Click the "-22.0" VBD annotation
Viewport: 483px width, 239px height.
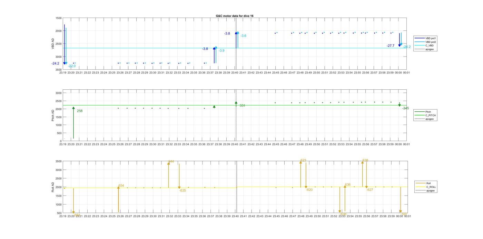pos(72,66)
